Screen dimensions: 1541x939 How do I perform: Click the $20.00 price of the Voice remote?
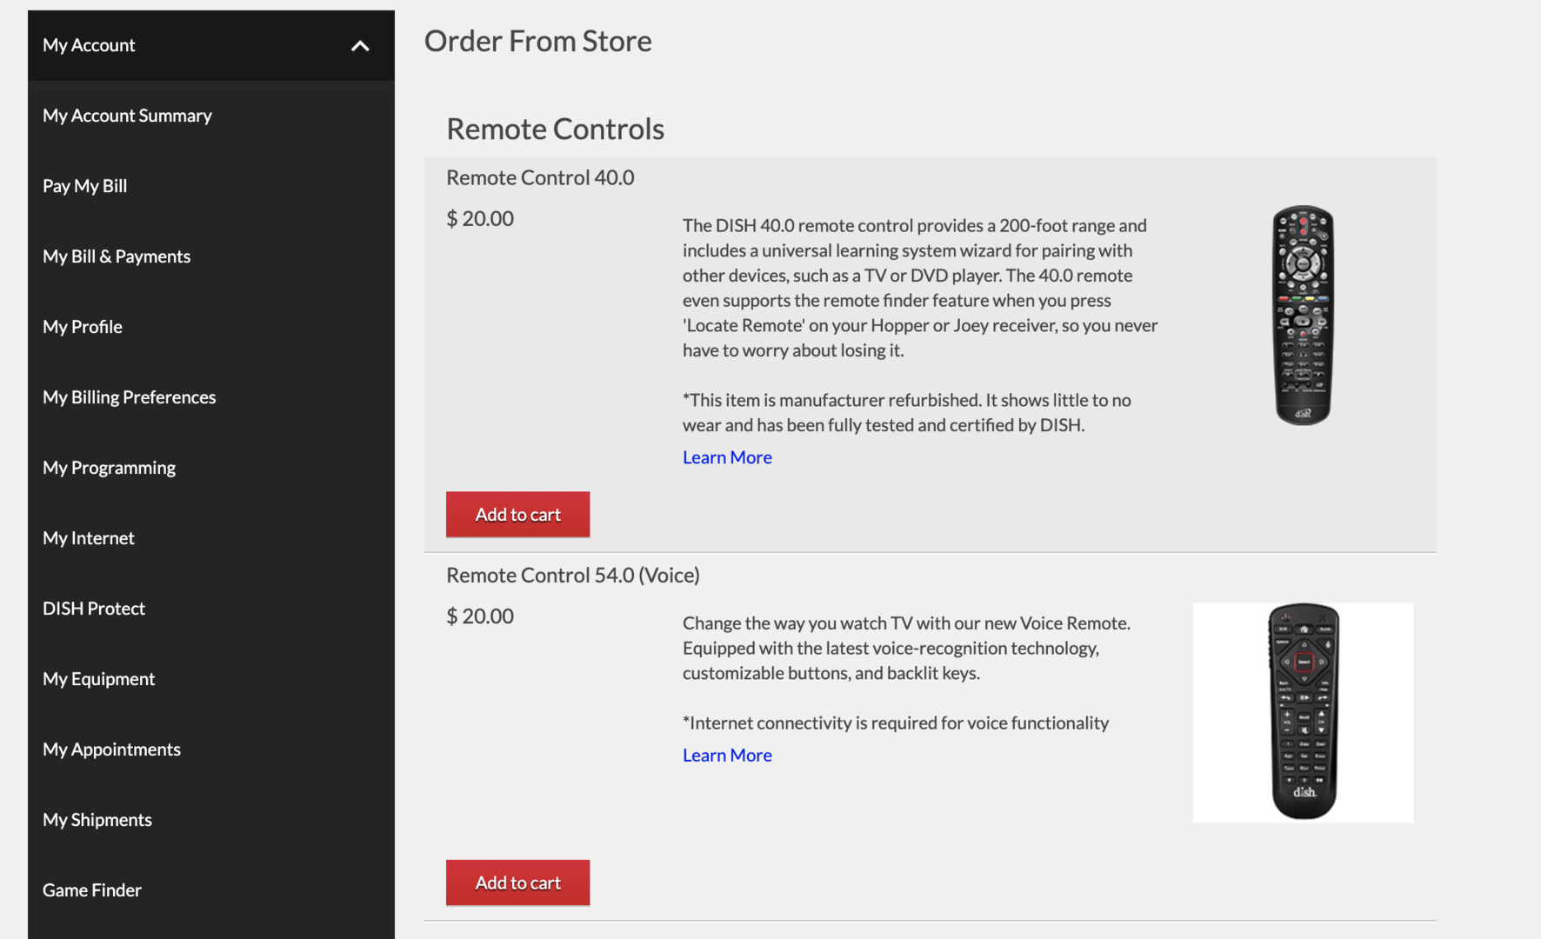click(x=480, y=616)
